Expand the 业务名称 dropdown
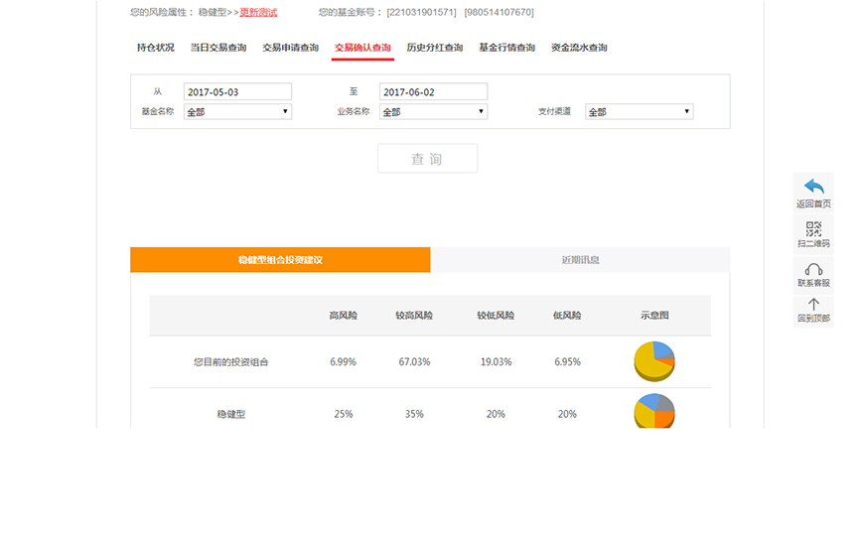Image resolution: width=860 pixels, height=539 pixels. coord(433,112)
